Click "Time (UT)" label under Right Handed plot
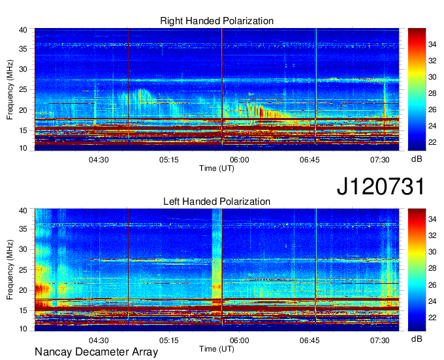Screen dimensions: 444x360 coord(217,168)
